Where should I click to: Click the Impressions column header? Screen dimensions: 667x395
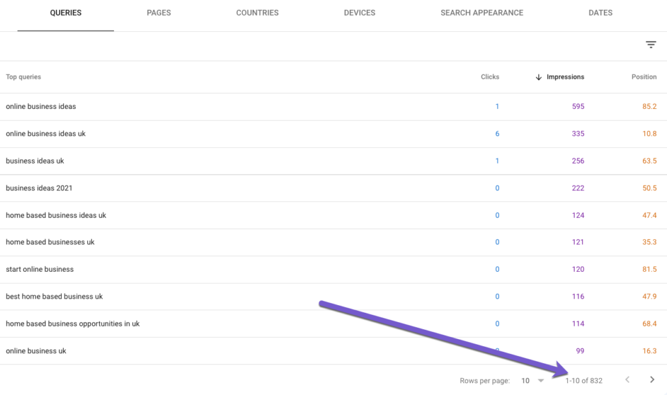pyautogui.click(x=565, y=77)
